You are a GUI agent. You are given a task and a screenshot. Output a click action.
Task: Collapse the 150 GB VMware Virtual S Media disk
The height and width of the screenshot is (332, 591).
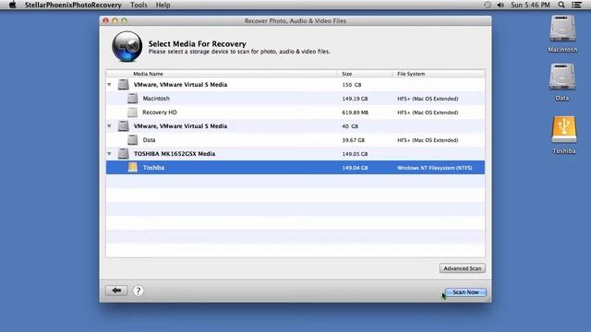click(109, 85)
